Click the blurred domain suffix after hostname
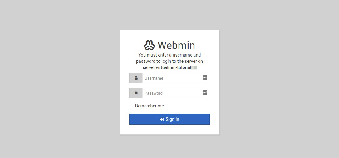Viewport: 339px width, 158px height. point(194,67)
